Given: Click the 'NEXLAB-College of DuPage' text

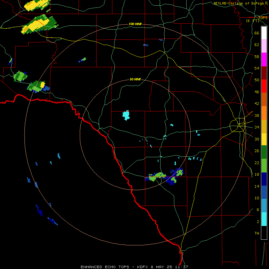Looking at the screenshot, I should (239, 3).
